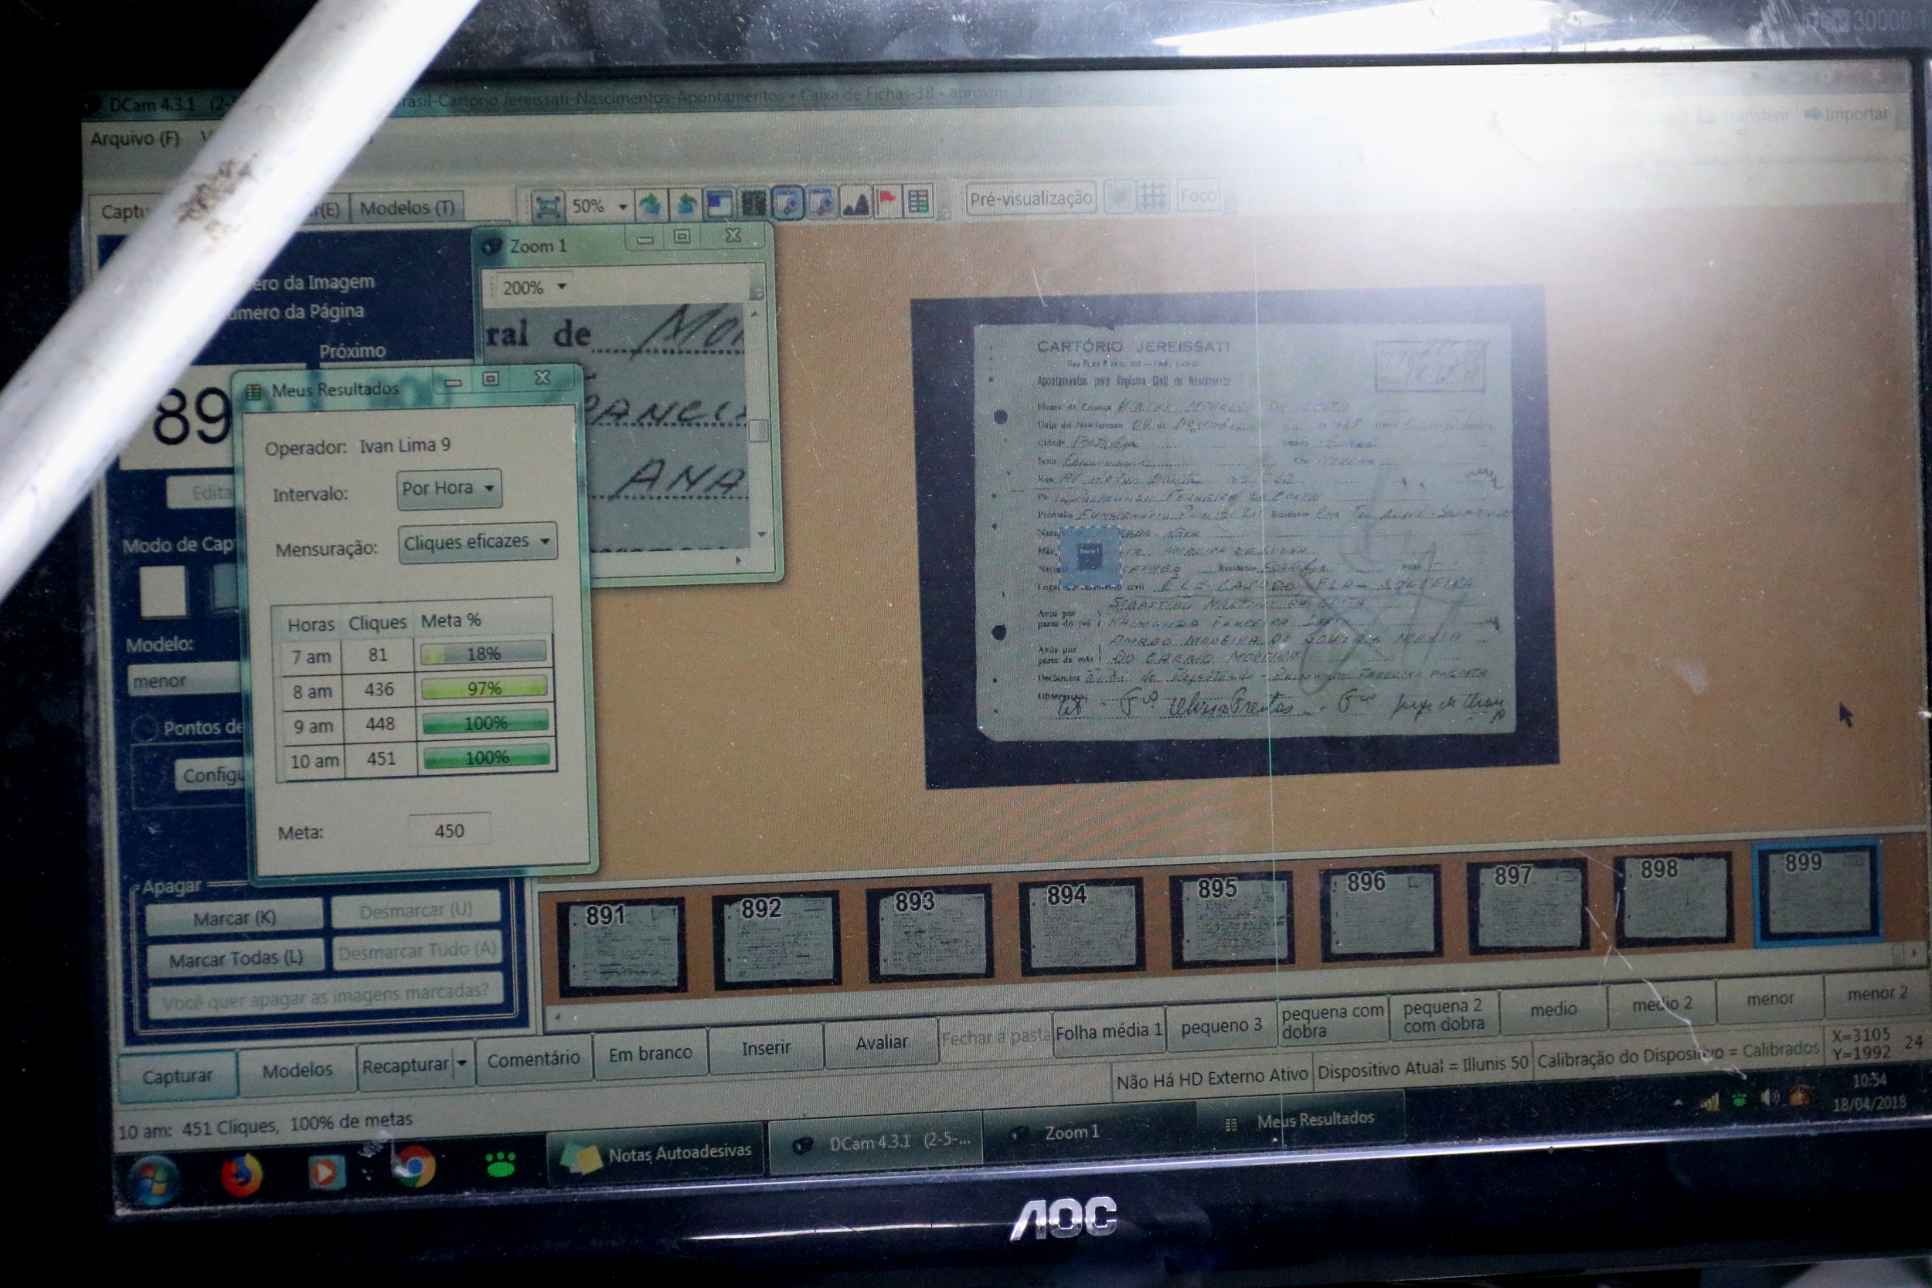
Task: Click the Cliques column header
Action: point(377,623)
